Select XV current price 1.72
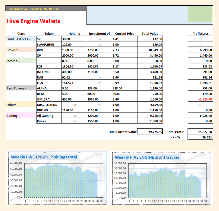Screen dimensions: 219x211 coord(125,56)
